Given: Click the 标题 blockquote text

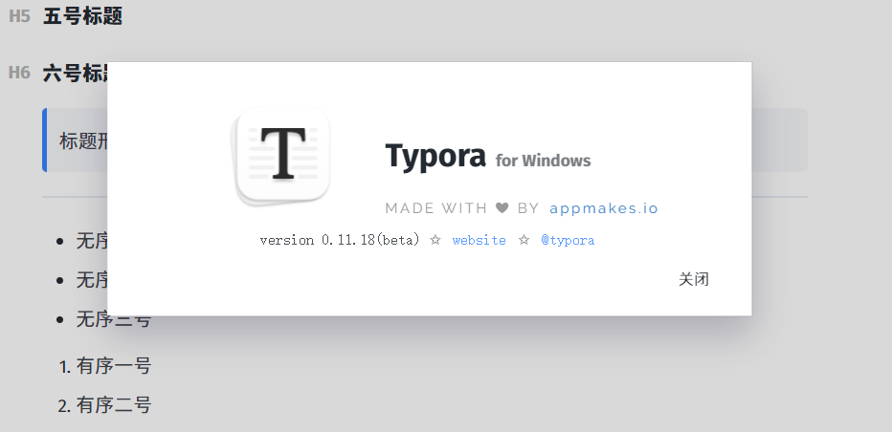Looking at the screenshot, I should 83,140.
